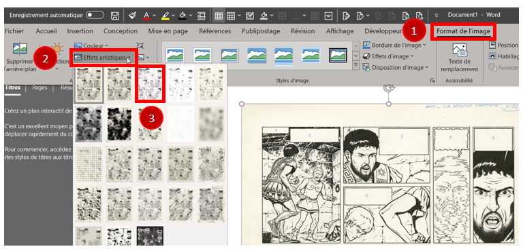Open the Conception tab
The width and height of the screenshot is (523, 251).
[x=121, y=31]
